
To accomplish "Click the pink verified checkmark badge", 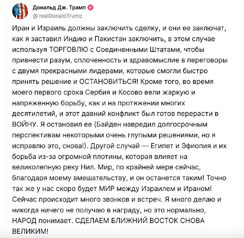I will click(x=91, y=7).
